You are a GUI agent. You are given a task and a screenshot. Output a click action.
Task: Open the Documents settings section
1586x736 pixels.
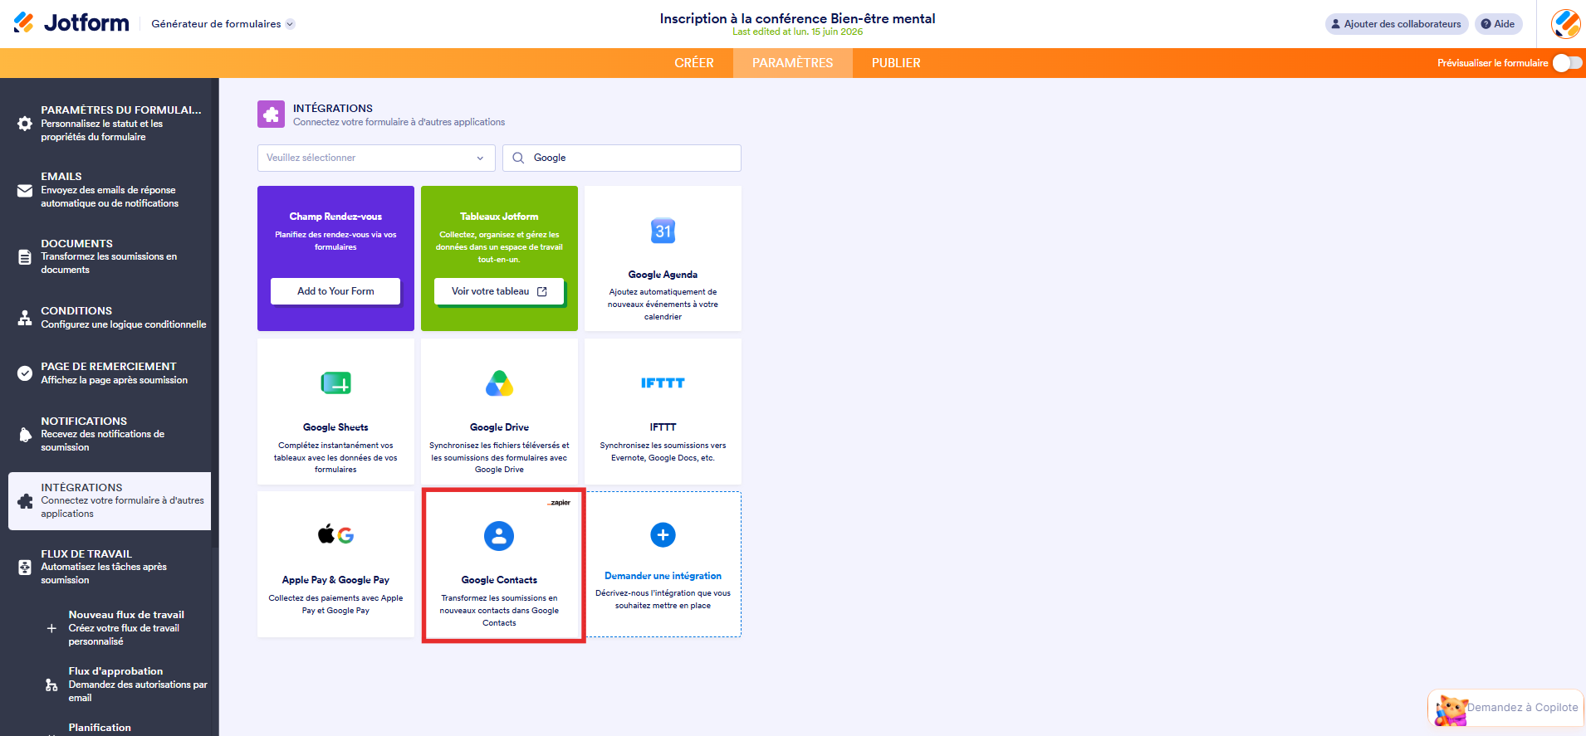(110, 256)
